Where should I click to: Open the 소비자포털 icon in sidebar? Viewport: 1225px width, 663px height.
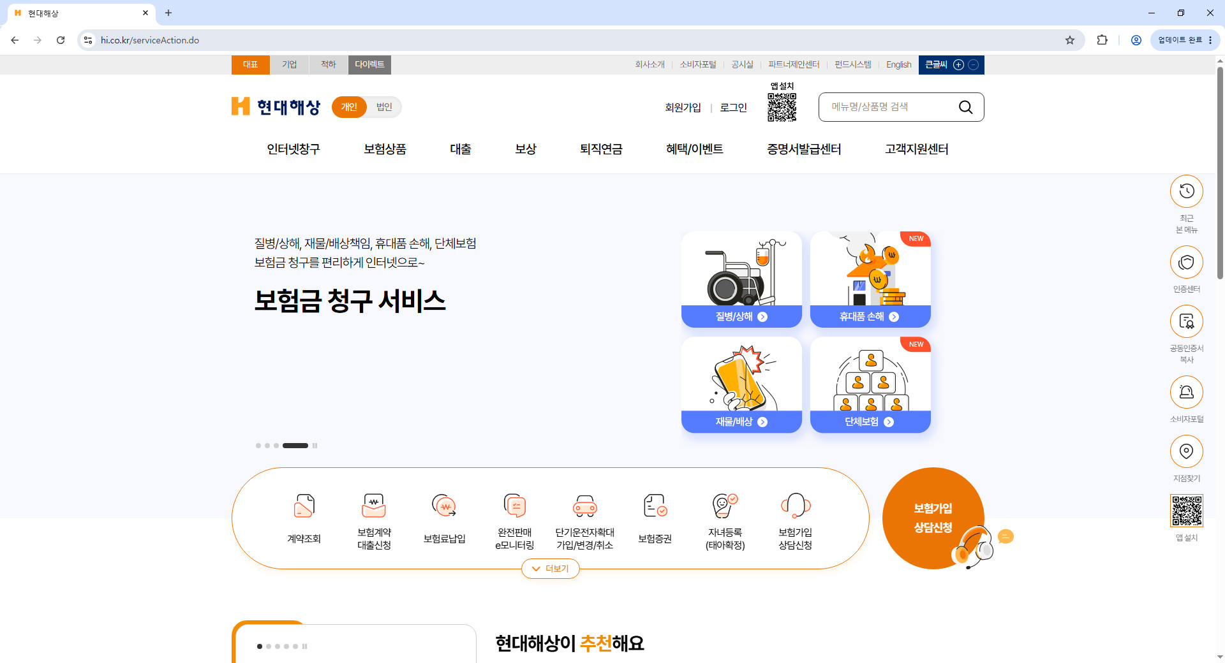[1186, 392]
